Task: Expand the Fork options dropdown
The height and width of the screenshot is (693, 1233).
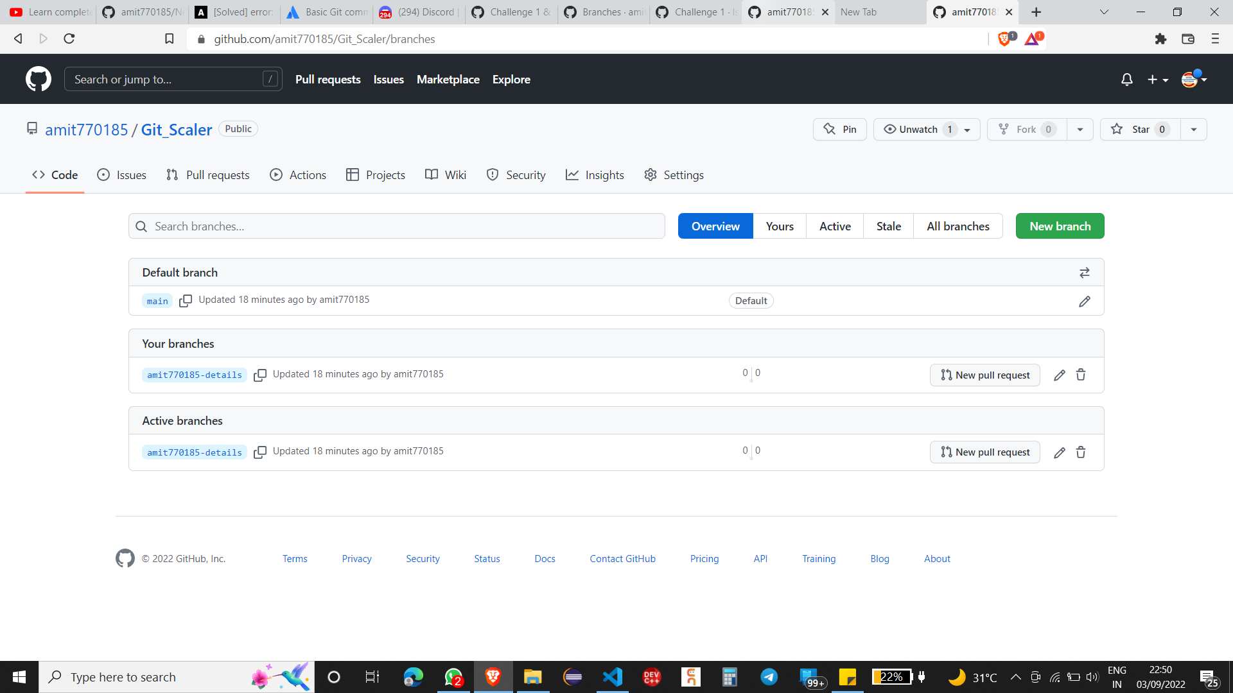Action: coord(1080,129)
